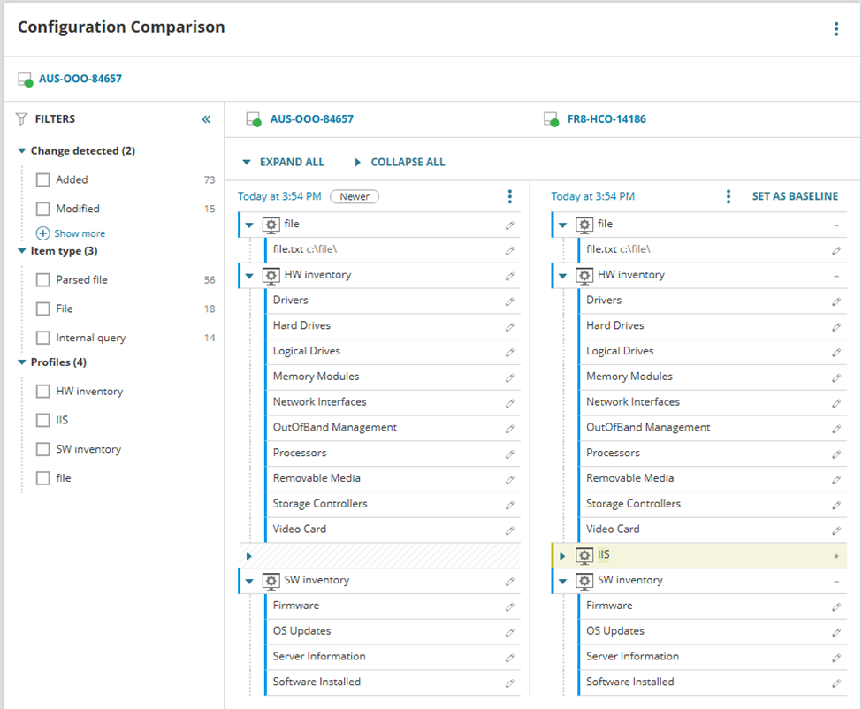Click the device icon beside AUS-OOO-84657 header
The height and width of the screenshot is (709, 862).
pyautogui.click(x=254, y=118)
